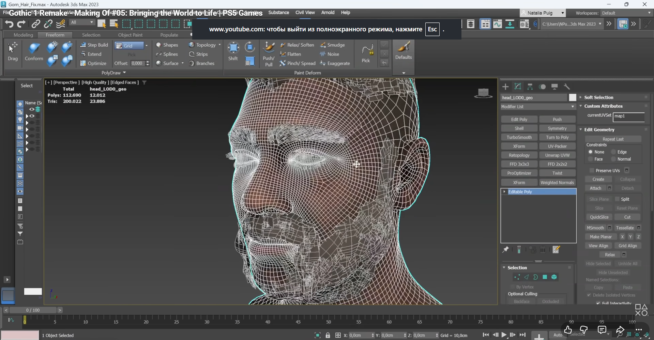
Task: Open the Grid surface dropdown in PolyDraw
Action: pos(147,45)
